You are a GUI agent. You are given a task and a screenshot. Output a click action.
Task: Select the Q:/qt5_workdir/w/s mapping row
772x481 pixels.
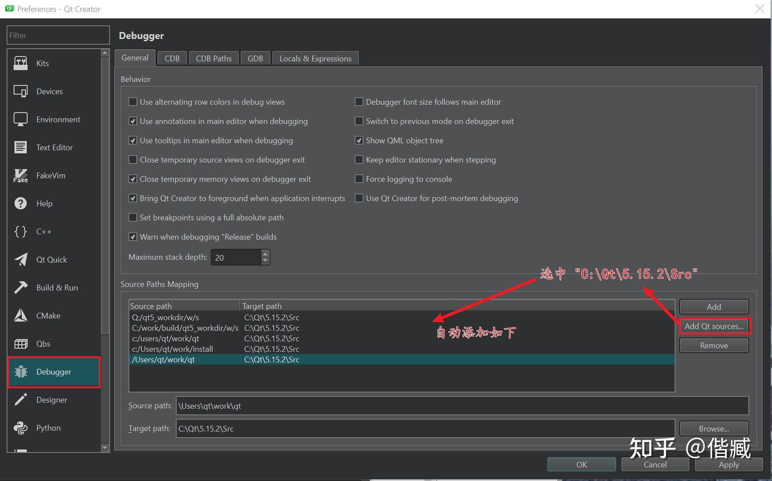(x=402, y=318)
